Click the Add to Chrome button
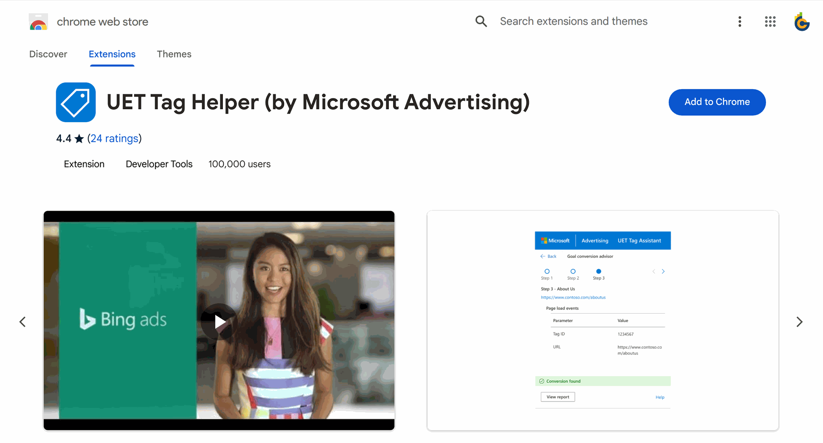The image size is (823, 443). 717,102
